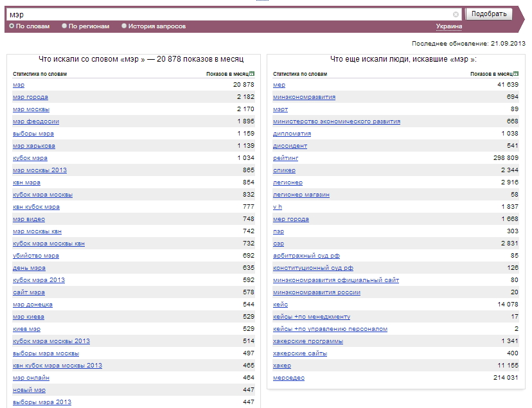Open the 'кубок мэра москвы 2013' keyword link
The width and height of the screenshot is (532, 408).
point(51,341)
